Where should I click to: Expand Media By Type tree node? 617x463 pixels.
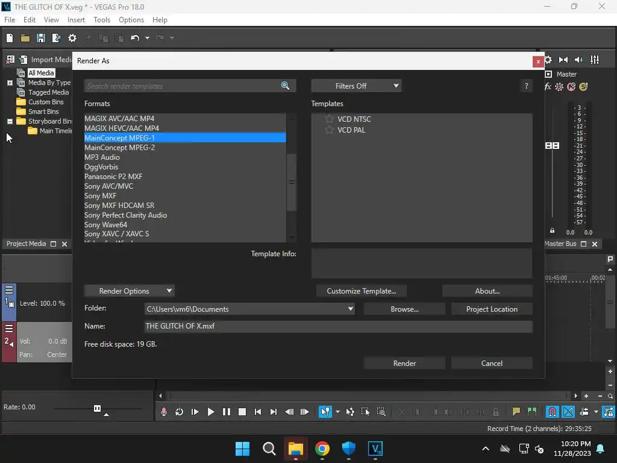coord(10,83)
